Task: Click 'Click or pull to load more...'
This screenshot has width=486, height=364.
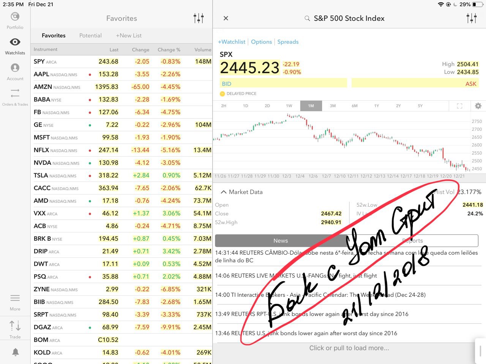Action: 349,348
